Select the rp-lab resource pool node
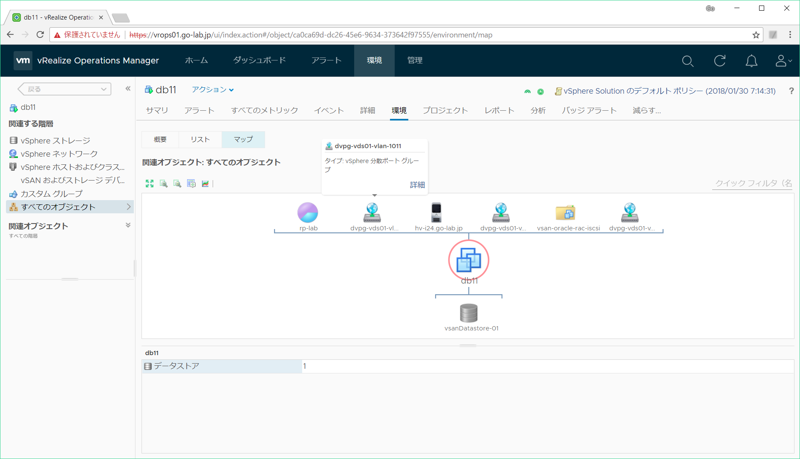800x459 pixels. click(308, 213)
